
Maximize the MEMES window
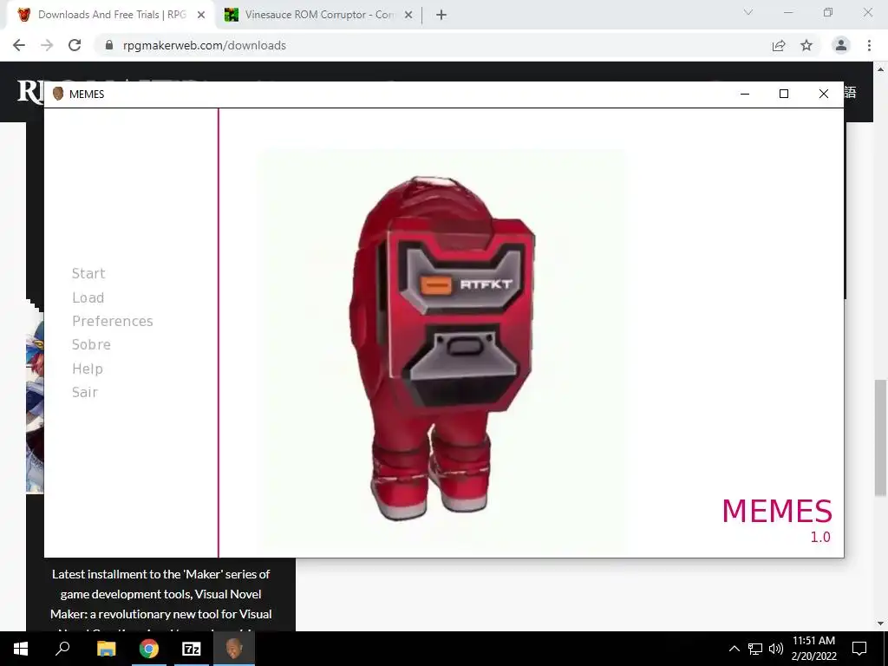pos(784,94)
